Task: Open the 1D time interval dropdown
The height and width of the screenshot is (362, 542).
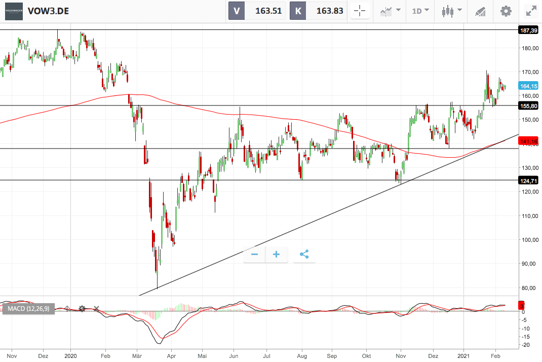Action: (420, 11)
